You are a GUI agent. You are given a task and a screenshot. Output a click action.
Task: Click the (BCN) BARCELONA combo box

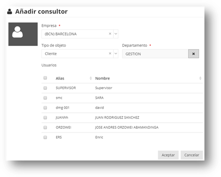click(x=78, y=34)
